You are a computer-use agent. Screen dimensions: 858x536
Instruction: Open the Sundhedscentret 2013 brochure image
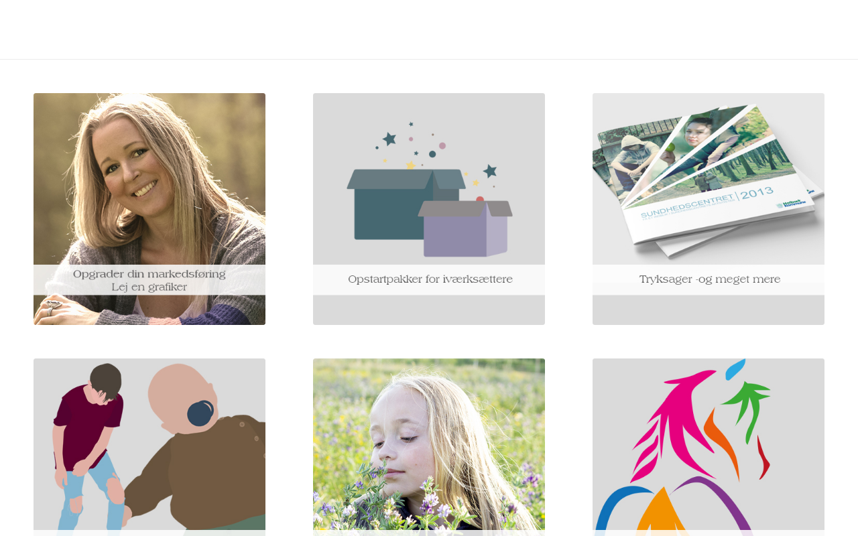(x=709, y=179)
